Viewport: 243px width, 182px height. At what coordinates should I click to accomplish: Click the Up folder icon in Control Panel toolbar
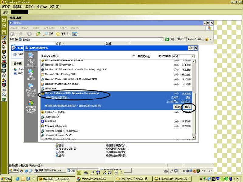[x=38, y=34]
